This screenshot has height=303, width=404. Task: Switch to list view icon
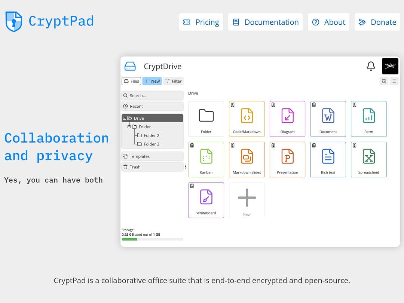point(394,81)
